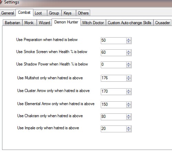Increase Multishot hatred threshold
The width and height of the screenshot is (172, 162).
(129, 77)
